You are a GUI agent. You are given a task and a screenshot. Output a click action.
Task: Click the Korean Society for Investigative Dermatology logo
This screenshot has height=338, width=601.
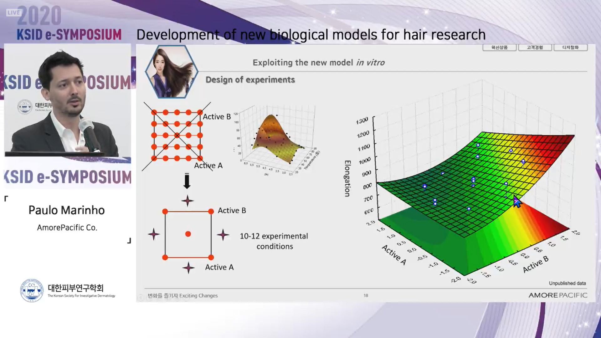tap(68, 290)
